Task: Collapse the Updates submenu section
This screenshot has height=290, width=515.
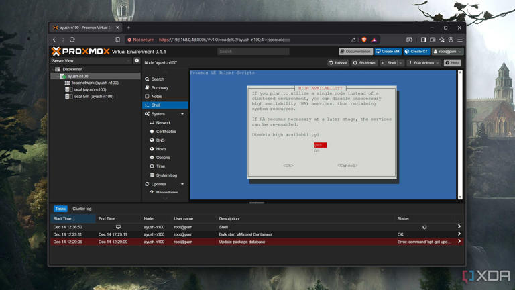Action: tap(182, 184)
